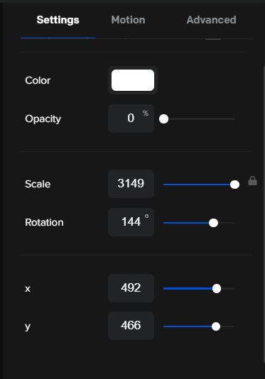Screen dimensions: 265x379
Task: Open the Advanced tab
Action: point(211,20)
